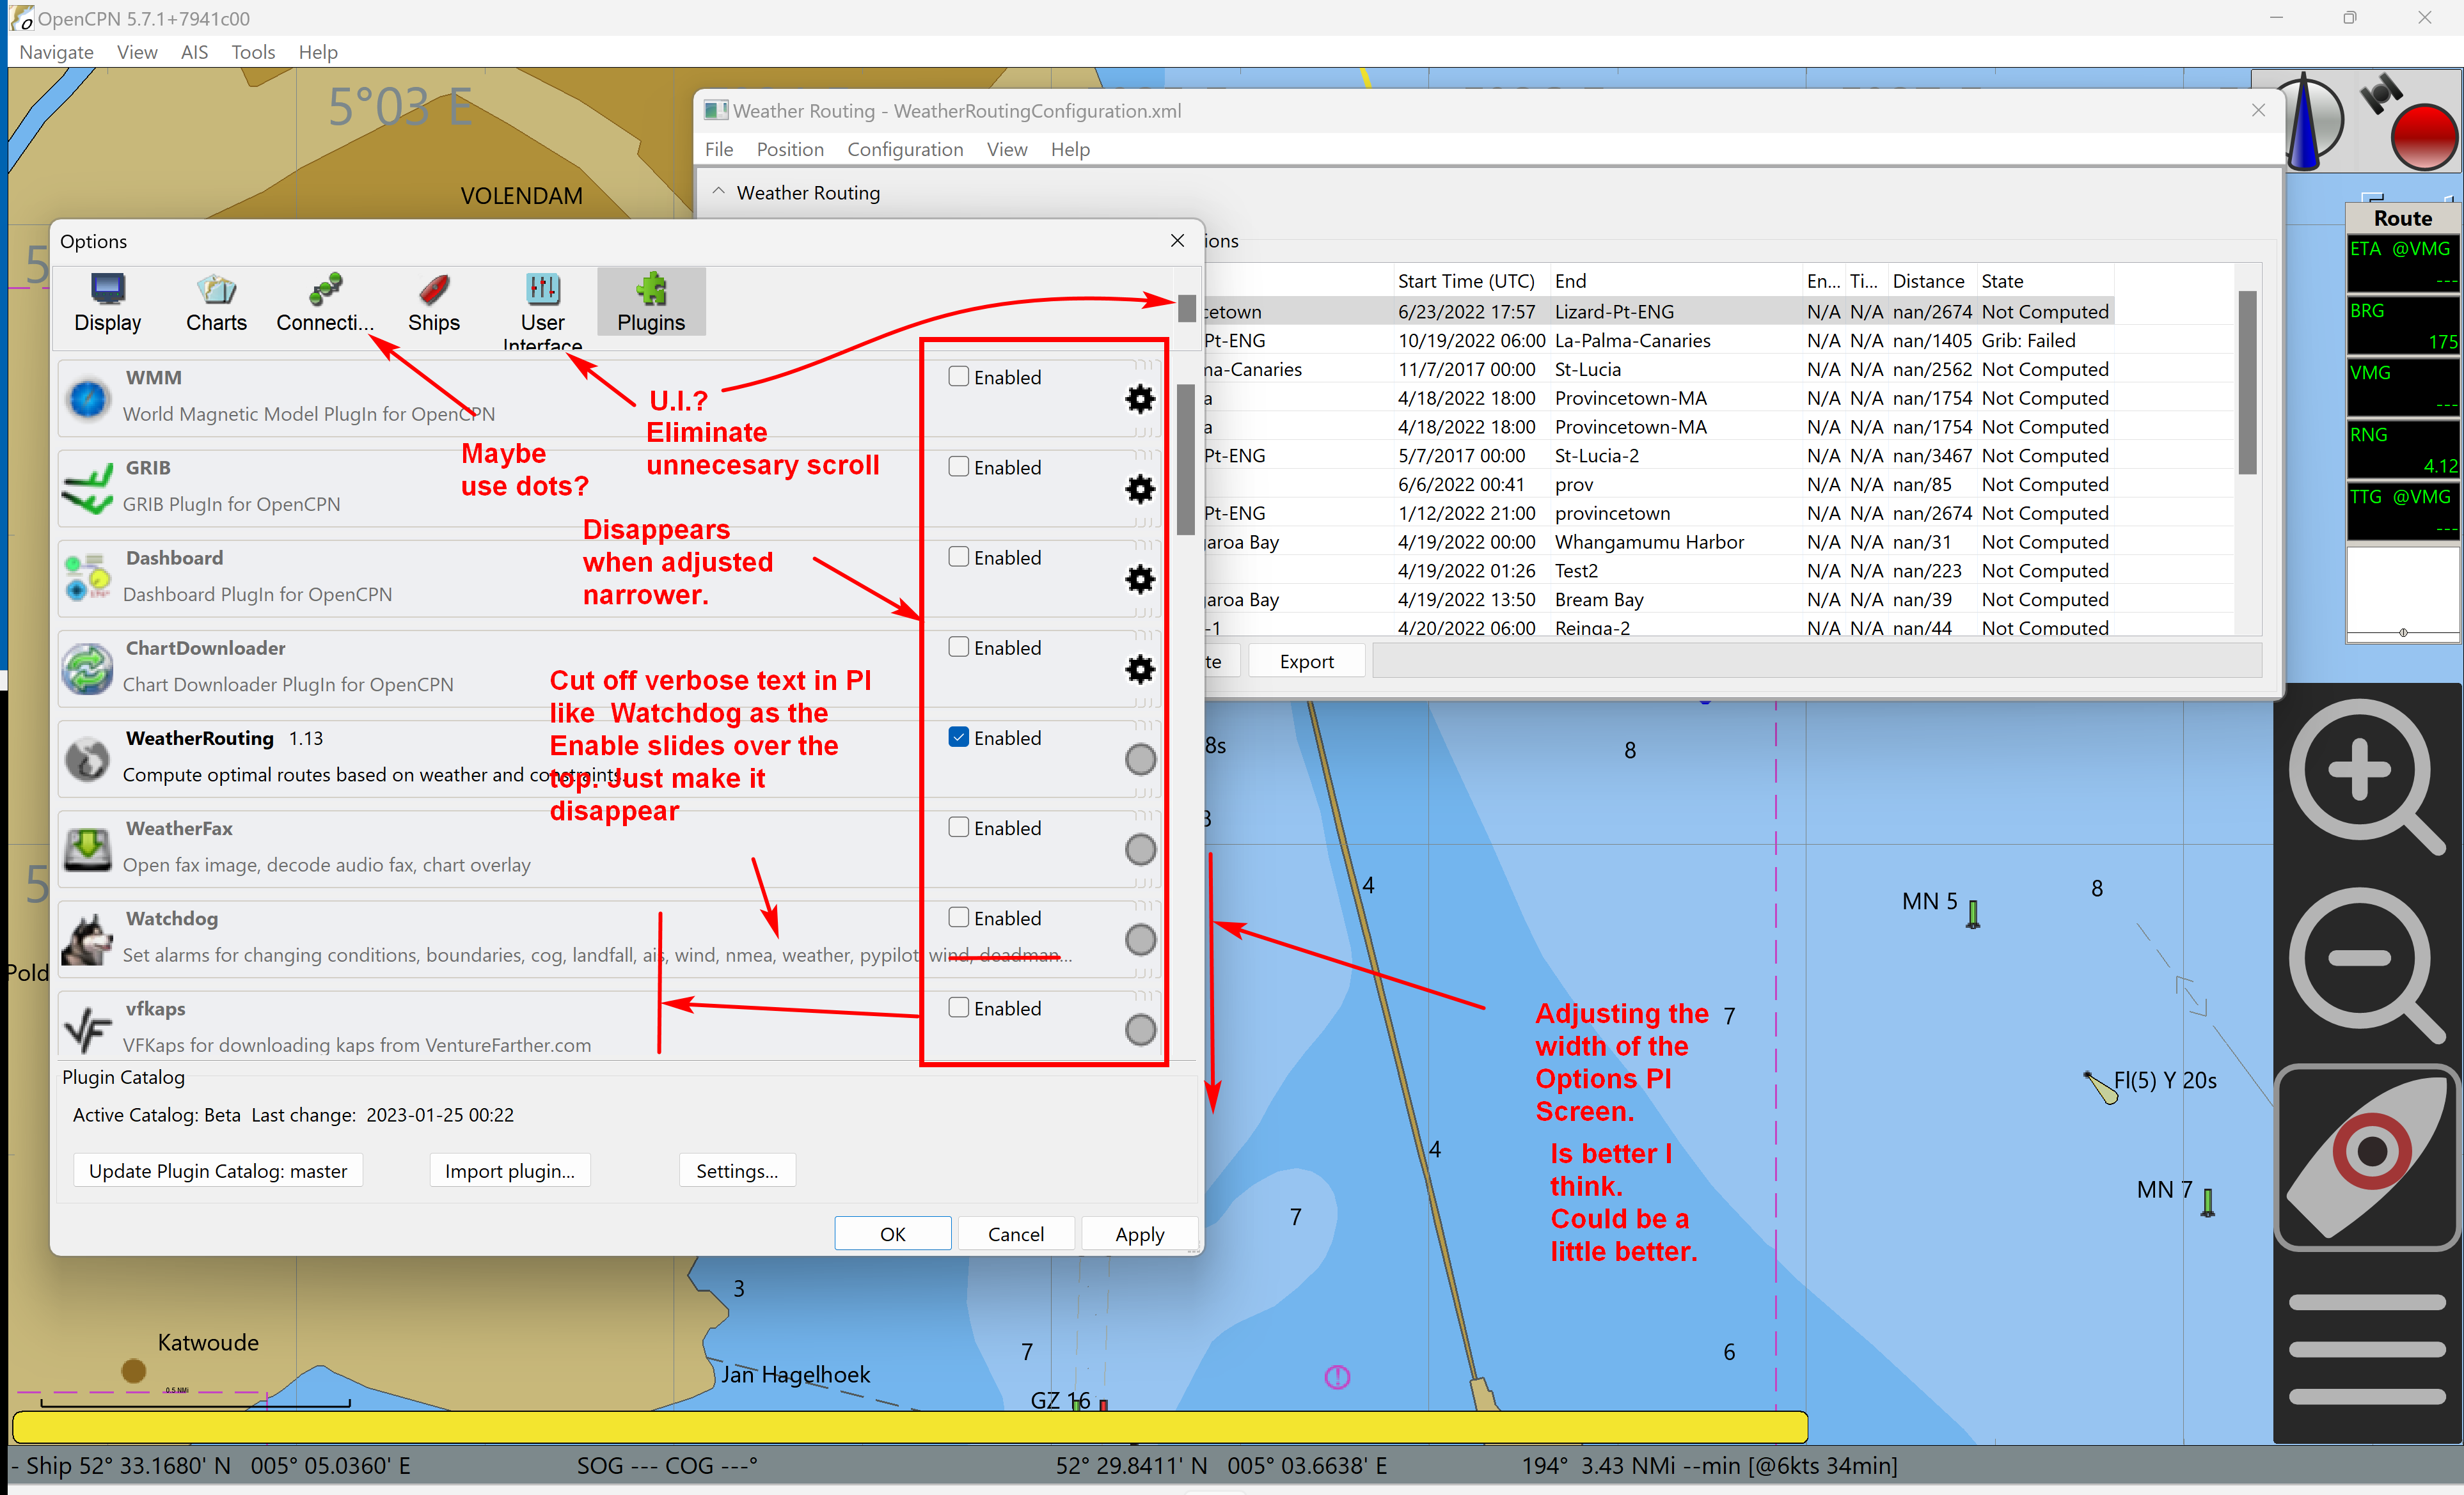Image resolution: width=2464 pixels, height=1495 pixels.
Task: Open the Display options tab icon
Action: click(107, 302)
